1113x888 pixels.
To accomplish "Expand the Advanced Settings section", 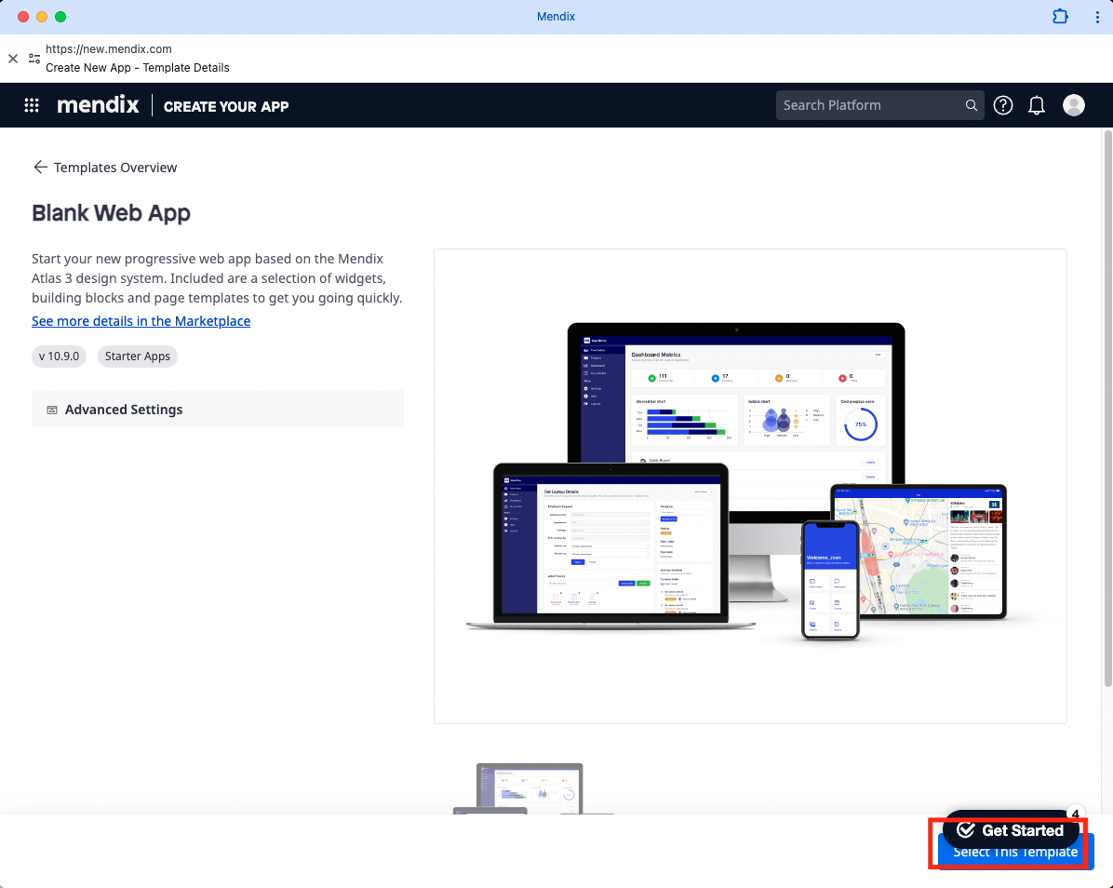I will click(217, 409).
